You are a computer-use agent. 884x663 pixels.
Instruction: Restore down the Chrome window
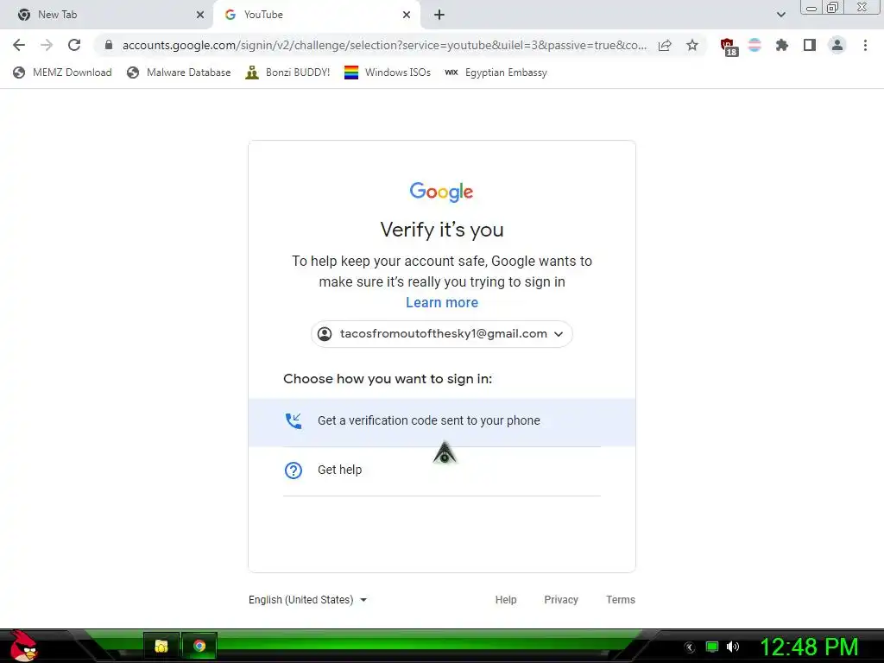(x=832, y=7)
